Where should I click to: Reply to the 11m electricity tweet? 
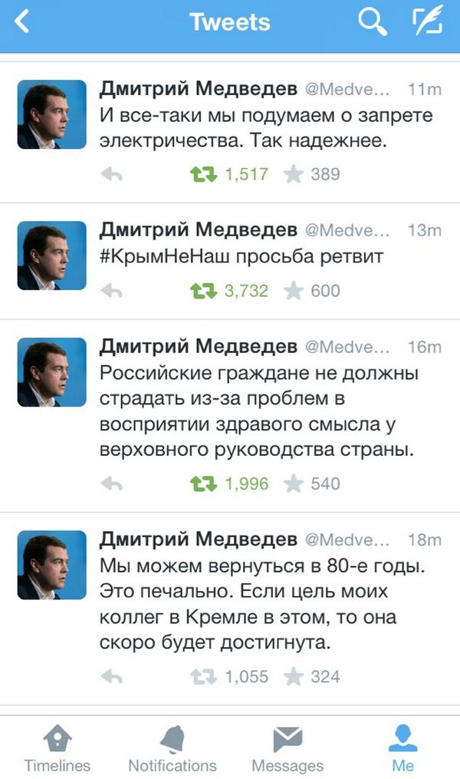112,174
